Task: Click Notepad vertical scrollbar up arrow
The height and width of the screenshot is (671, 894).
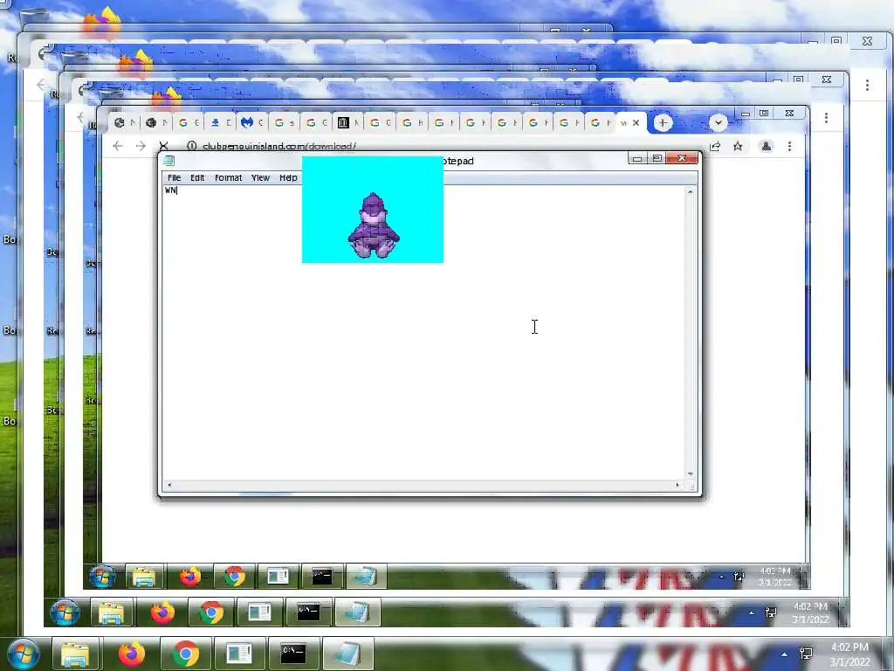Action: point(690,191)
